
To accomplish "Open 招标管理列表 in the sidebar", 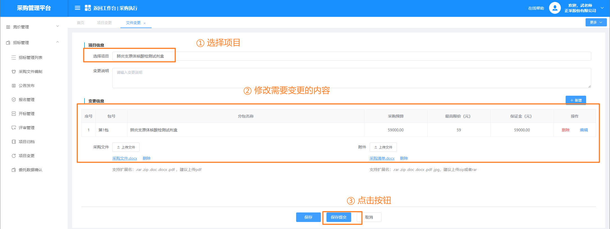I will [x=30, y=58].
